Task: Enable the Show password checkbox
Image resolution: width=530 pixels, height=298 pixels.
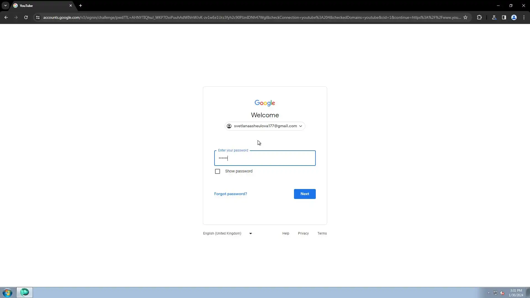Action: 218,171
